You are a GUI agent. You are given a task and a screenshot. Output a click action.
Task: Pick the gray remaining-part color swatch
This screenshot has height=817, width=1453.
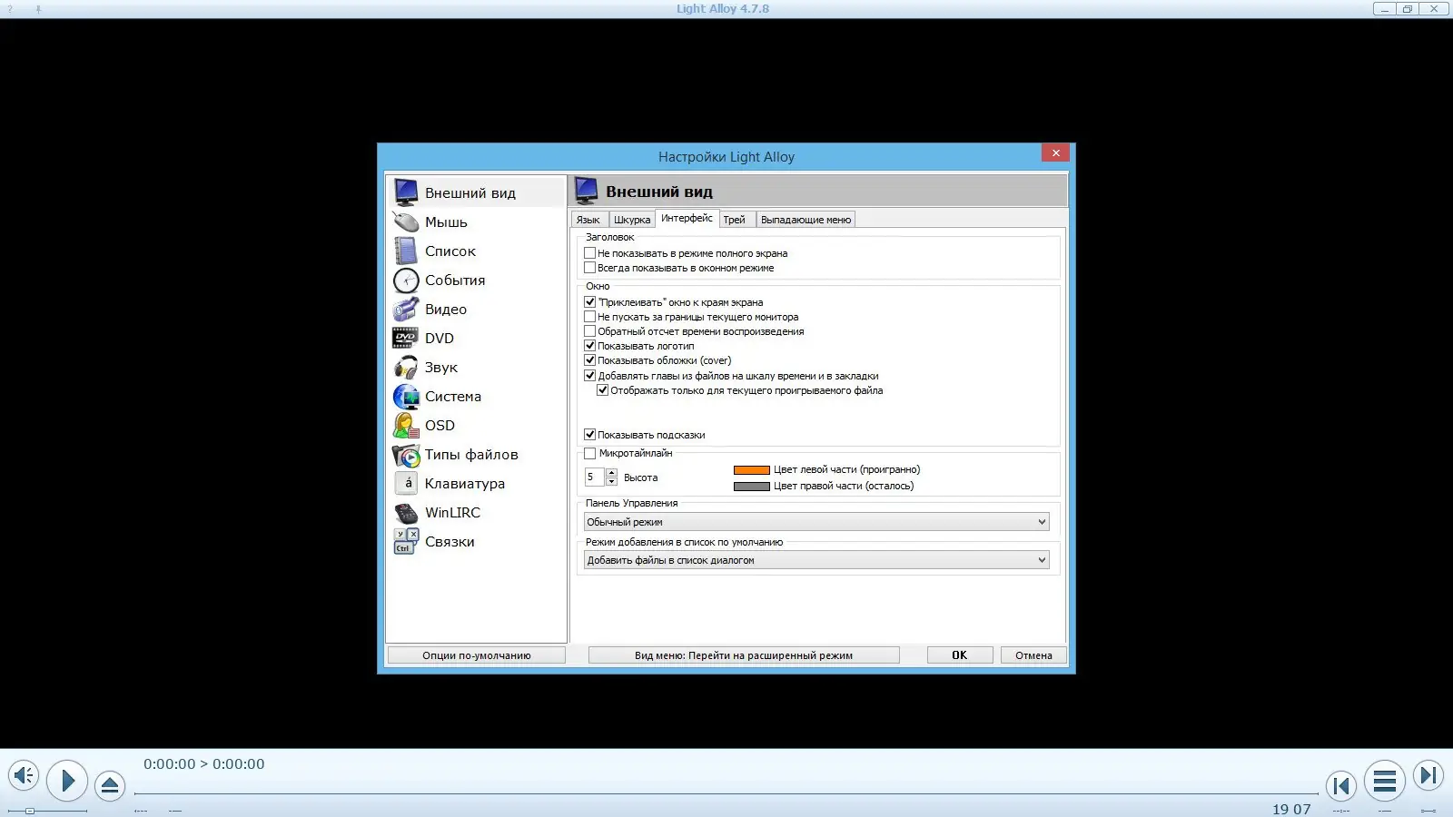[x=752, y=487]
